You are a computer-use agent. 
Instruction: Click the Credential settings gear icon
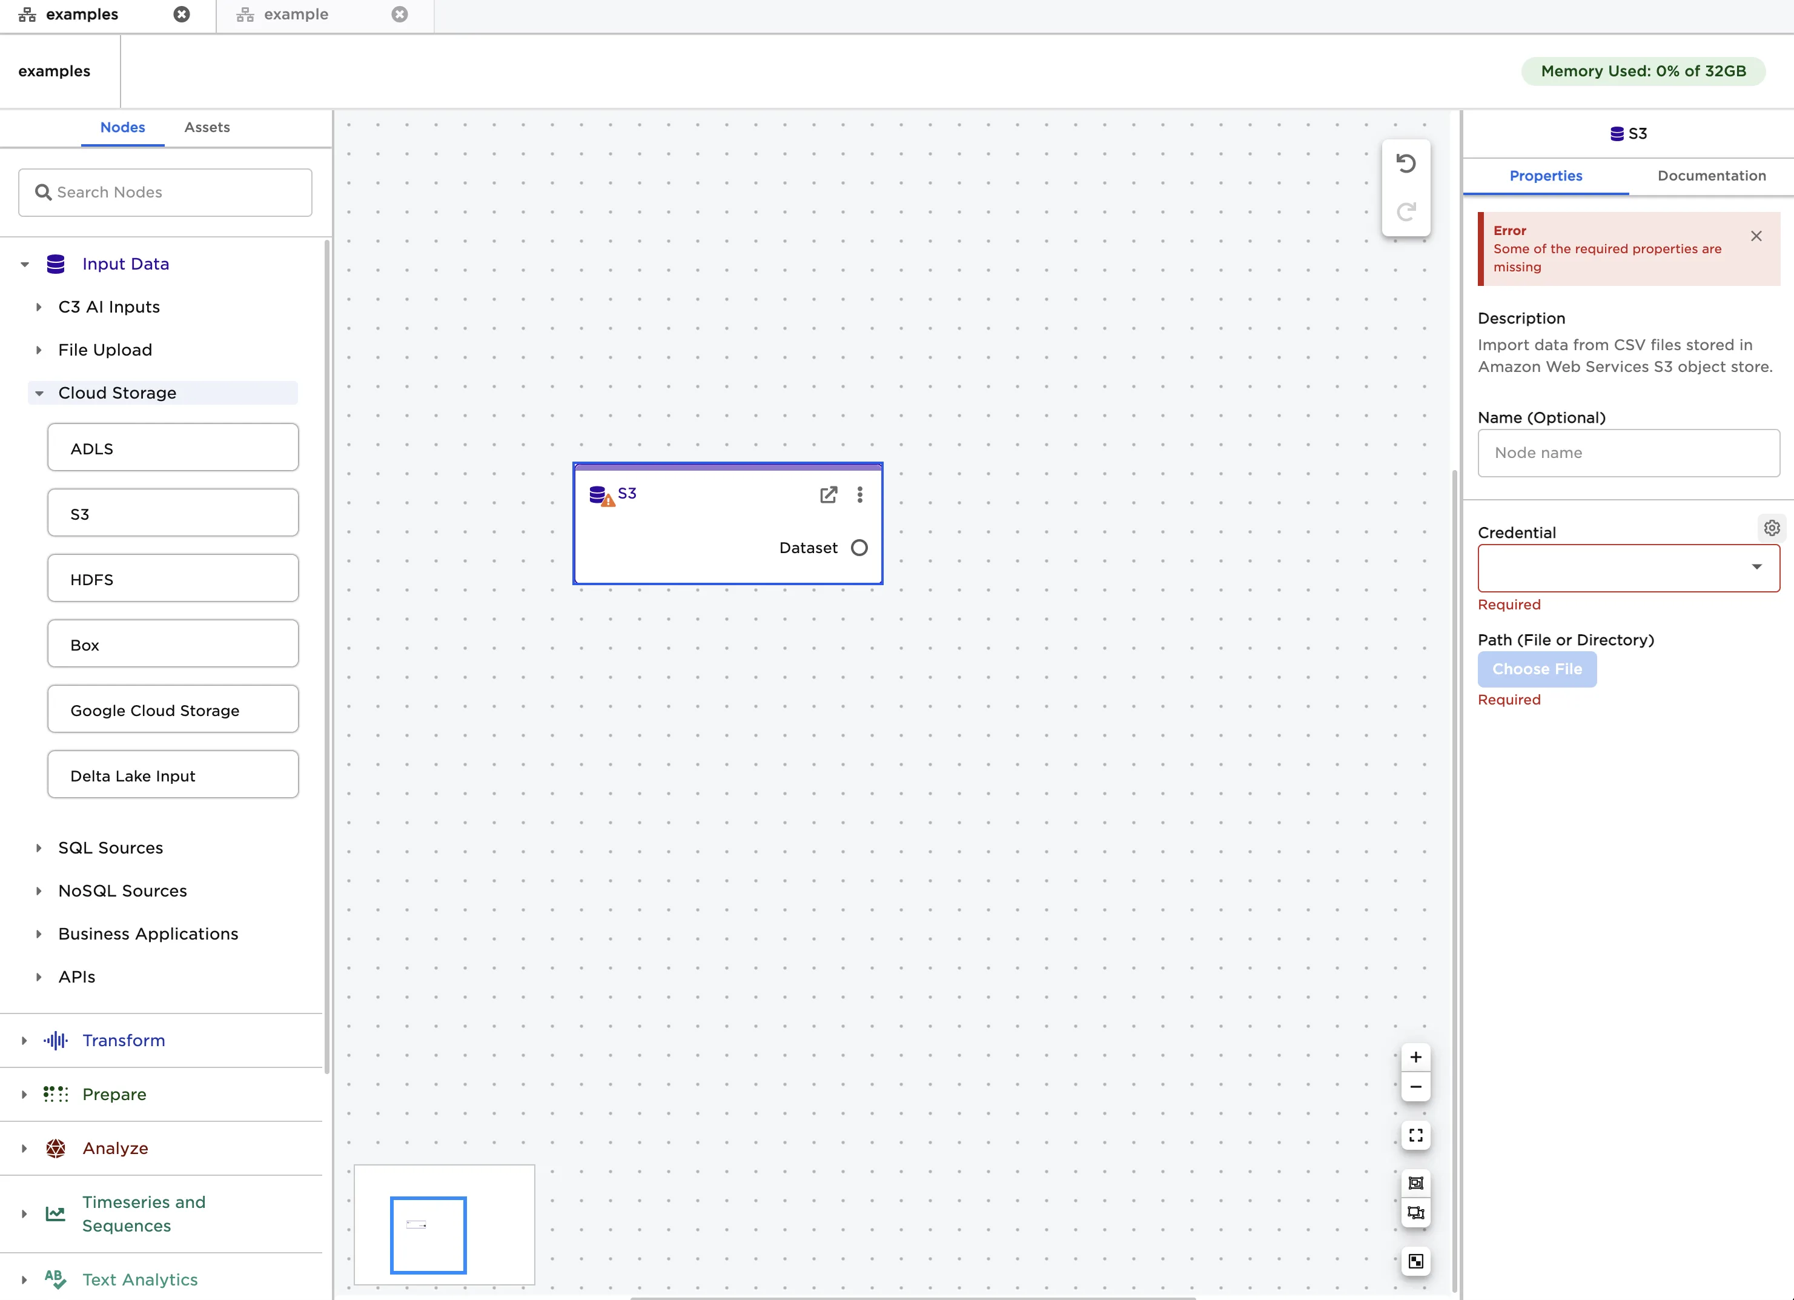click(x=1772, y=528)
